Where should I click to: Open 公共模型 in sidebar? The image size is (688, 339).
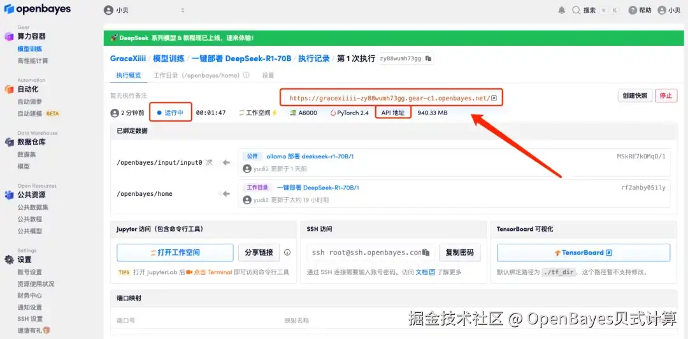(x=30, y=231)
